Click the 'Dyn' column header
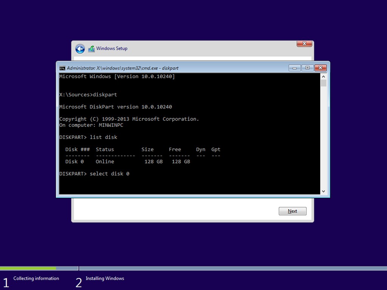 [201, 150]
